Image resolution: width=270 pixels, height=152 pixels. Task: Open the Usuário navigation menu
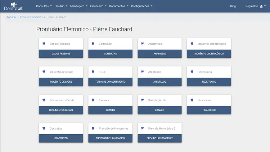tap(61, 6)
